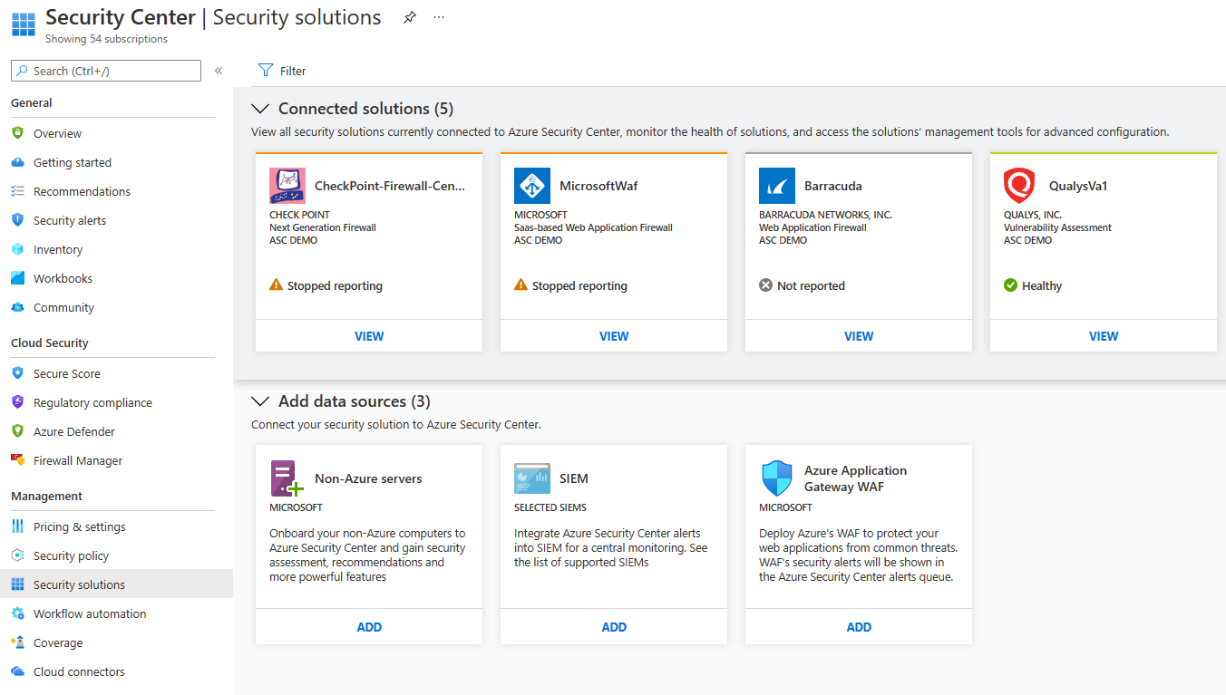Click the Healthy status on QualysVa1
Viewport: 1226px width, 695px height.
tap(1033, 285)
